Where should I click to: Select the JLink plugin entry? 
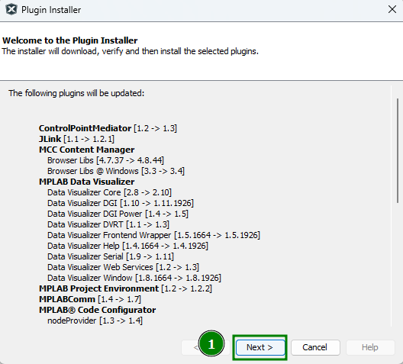[76, 139]
